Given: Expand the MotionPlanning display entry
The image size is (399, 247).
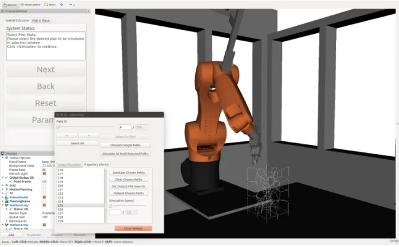Looking at the screenshot, I should (x=3, y=189).
